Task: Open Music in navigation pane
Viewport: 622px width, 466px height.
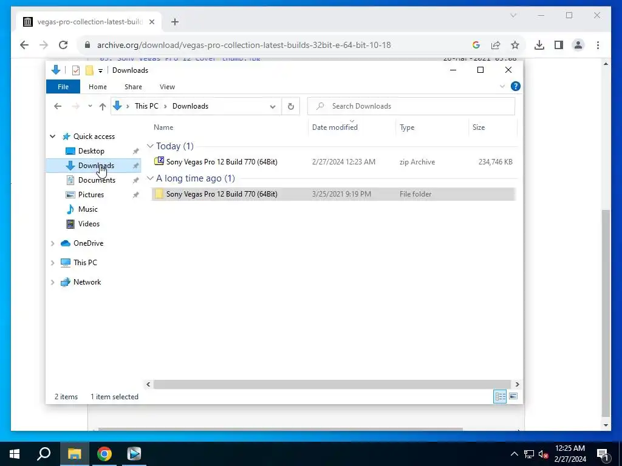Action: (87, 209)
